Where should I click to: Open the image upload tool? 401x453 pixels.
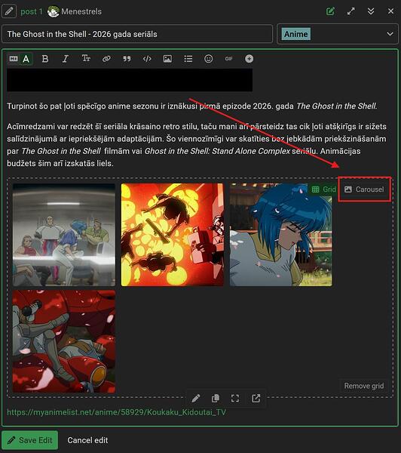pos(167,59)
